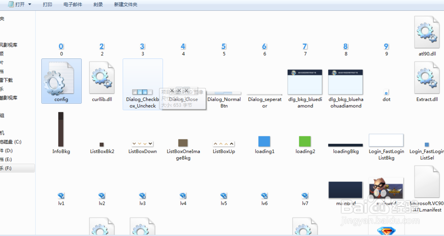The height and width of the screenshot is (236, 444).
Task: Select the Dialog_seperator image file
Action: 265,95
